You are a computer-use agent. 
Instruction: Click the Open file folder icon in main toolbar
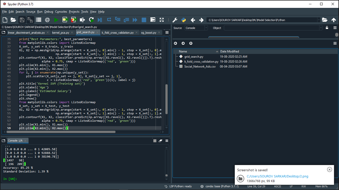tap(13, 20)
